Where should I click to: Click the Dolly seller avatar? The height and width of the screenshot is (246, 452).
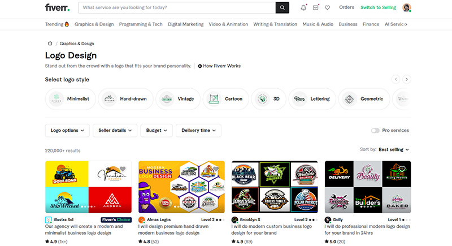click(x=328, y=220)
